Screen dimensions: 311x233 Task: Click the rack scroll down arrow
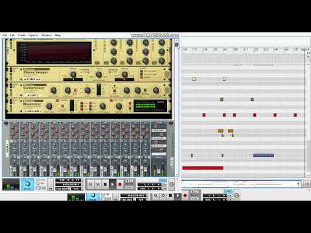point(177,175)
